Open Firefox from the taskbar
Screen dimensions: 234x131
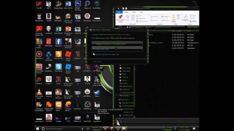pos(112,128)
